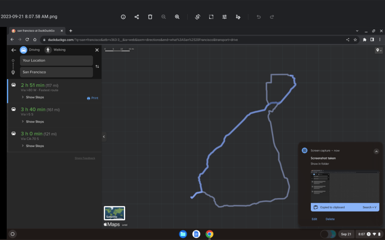Screen dimensions: 385x240
Task: Click the zoom in magnifier icon
Action: point(177,16)
